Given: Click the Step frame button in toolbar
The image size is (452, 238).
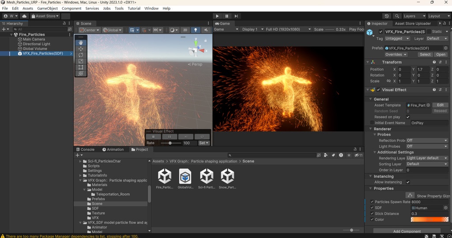Looking at the screenshot, I should click(x=237, y=16).
